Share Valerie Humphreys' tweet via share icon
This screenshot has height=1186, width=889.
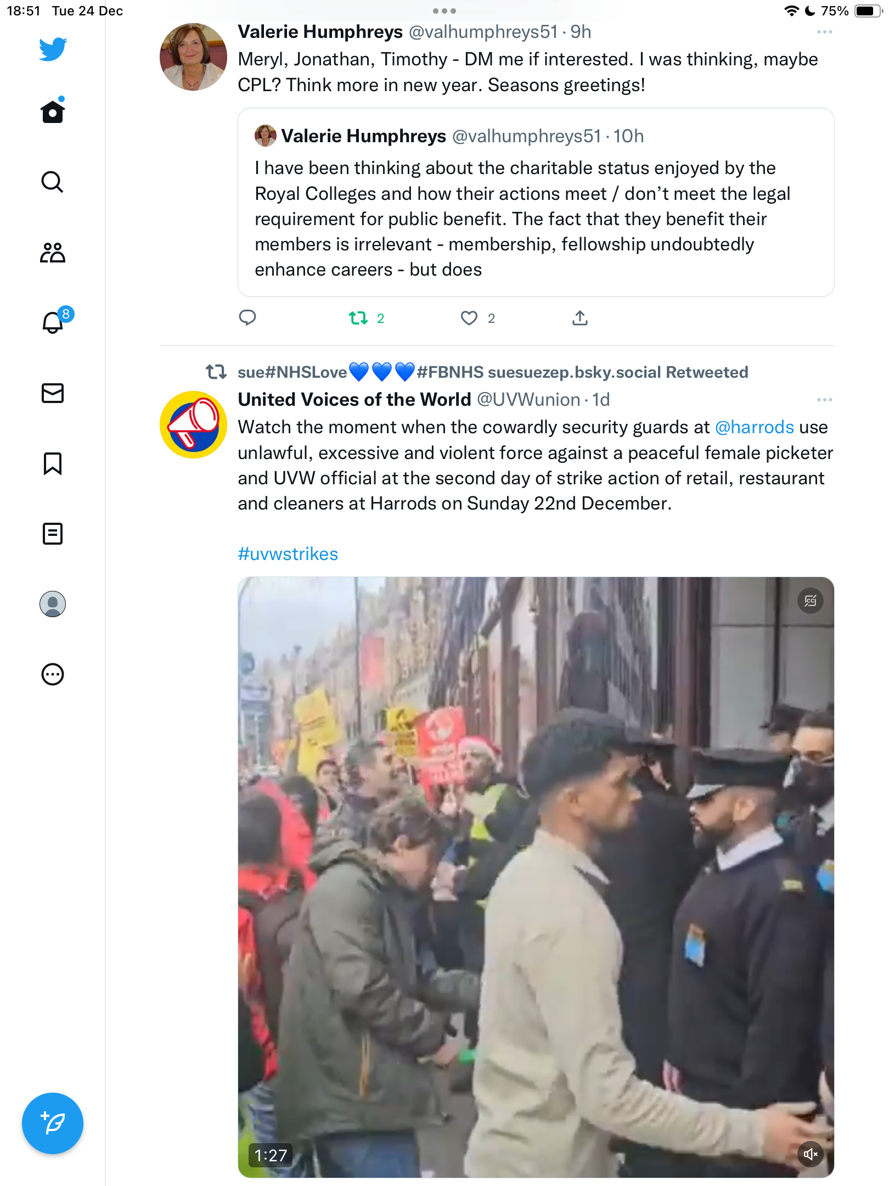(x=580, y=318)
